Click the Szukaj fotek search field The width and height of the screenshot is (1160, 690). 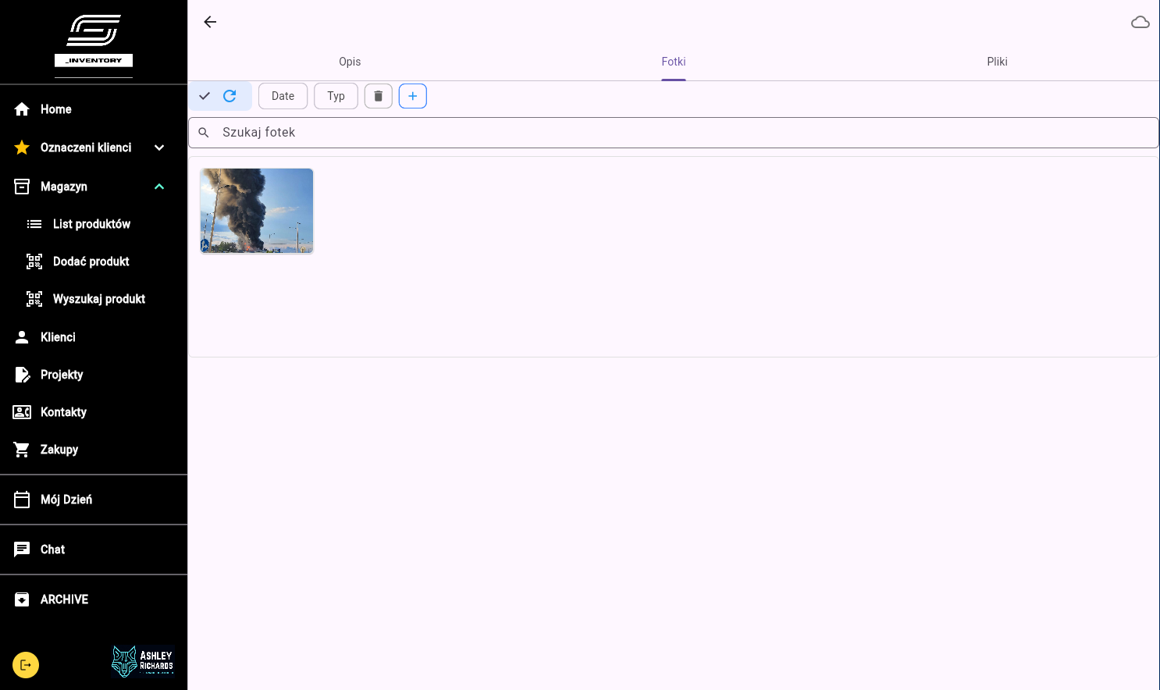pos(674,133)
